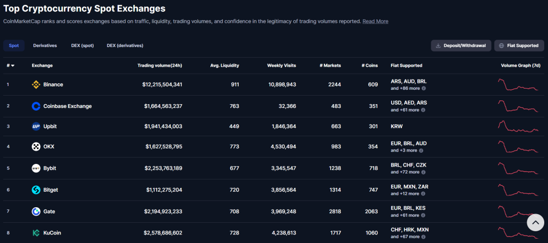Sort by Trading volume(24h) column header
The width and height of the screenshot is (548, 243).
(x=159, y=66)
